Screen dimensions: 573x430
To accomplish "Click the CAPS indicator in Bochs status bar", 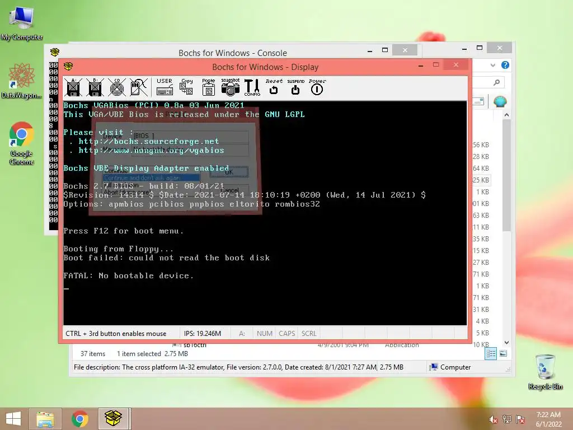I will [x=287, y=334].
